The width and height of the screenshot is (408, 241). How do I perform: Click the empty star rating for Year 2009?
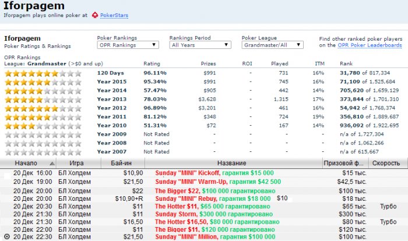(x=43, y=134)
